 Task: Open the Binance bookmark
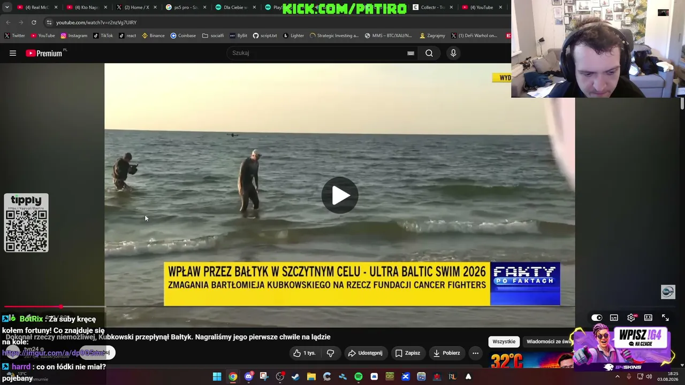click(153, 36)
